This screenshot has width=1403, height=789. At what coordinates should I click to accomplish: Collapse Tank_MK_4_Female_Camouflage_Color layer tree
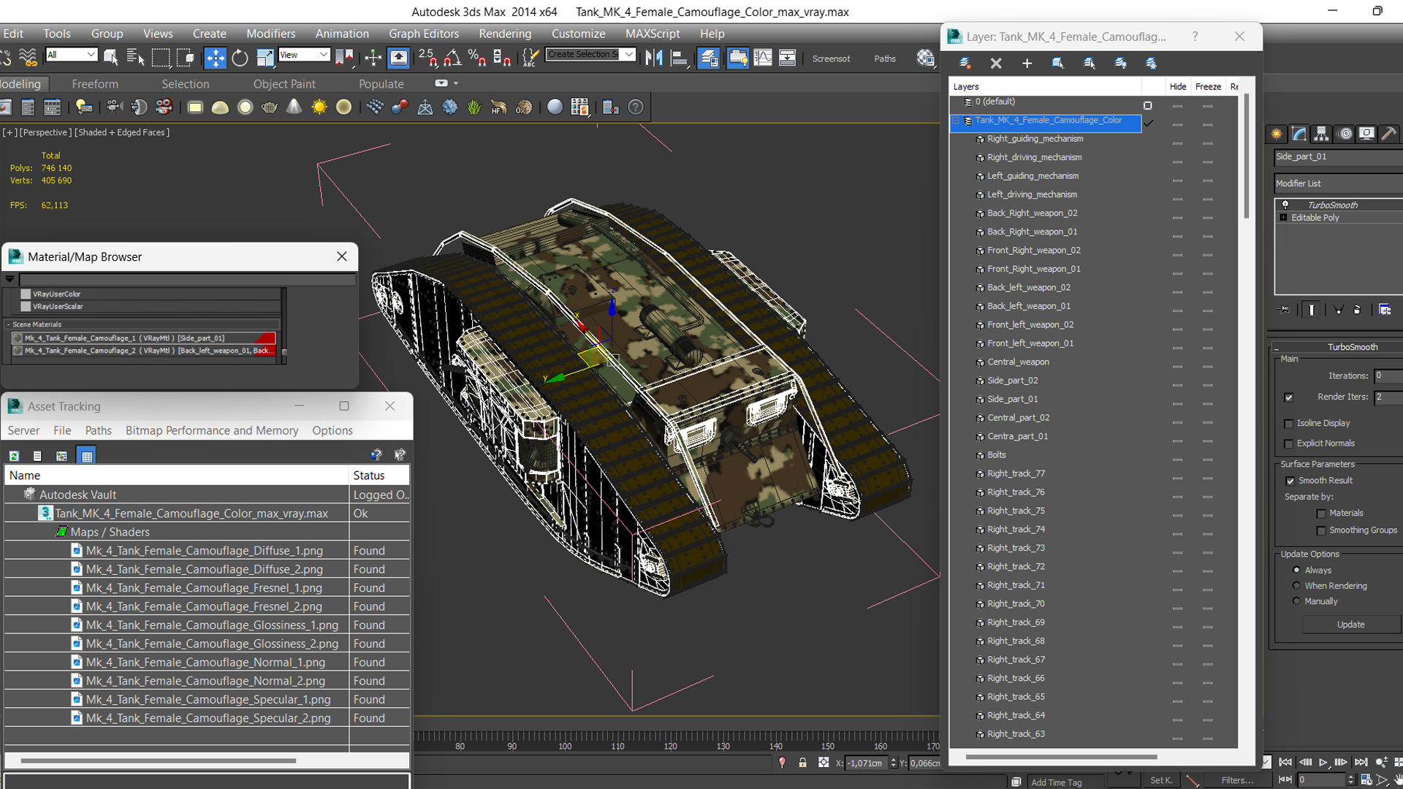tap(955, 121)
